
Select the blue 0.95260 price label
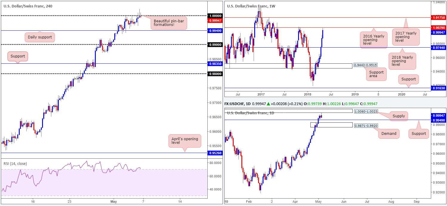tap(215, 153)
